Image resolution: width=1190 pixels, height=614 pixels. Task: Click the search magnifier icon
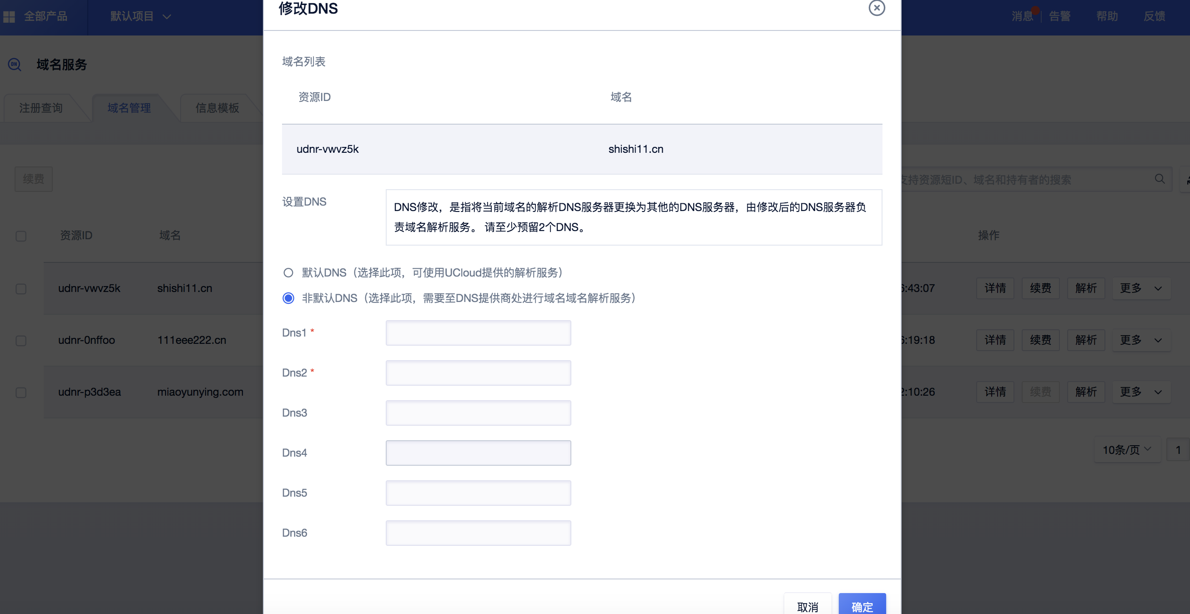pos(1160,179)
